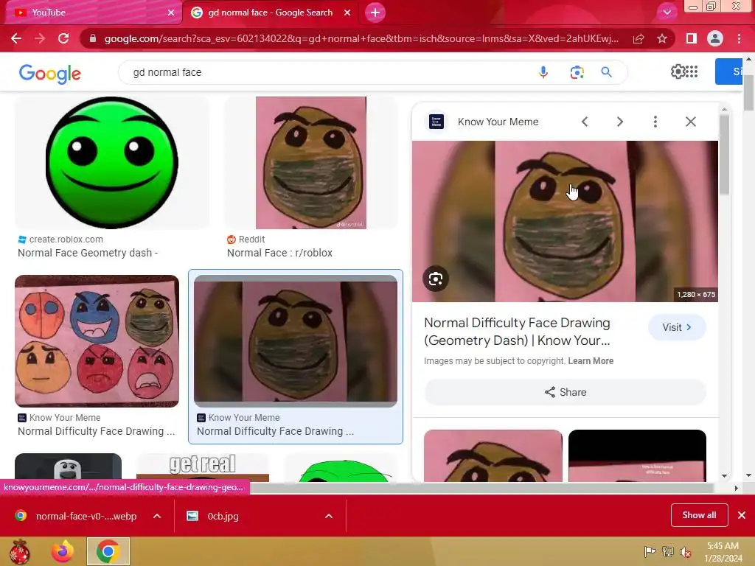755x566 pixels.
Task: Open the related pink face drawing thumbnail
Action: click(493, 455)
